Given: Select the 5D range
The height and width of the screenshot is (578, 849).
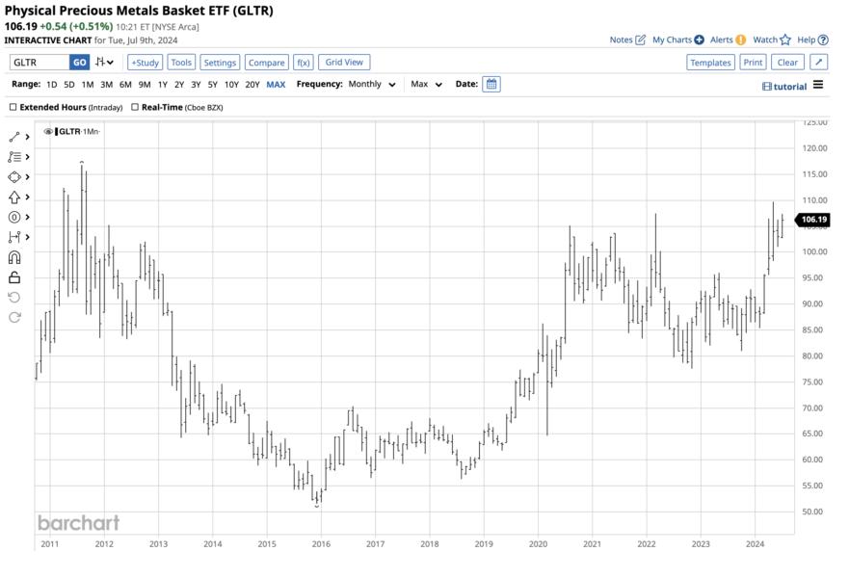Looking at the screenshot, I should [68, 85].
